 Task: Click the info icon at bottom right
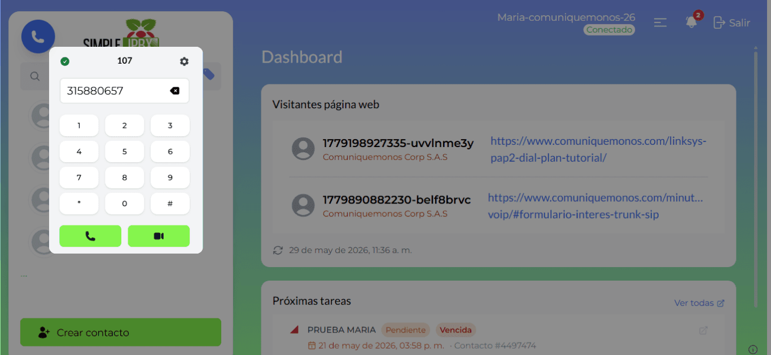coord(753,349)
